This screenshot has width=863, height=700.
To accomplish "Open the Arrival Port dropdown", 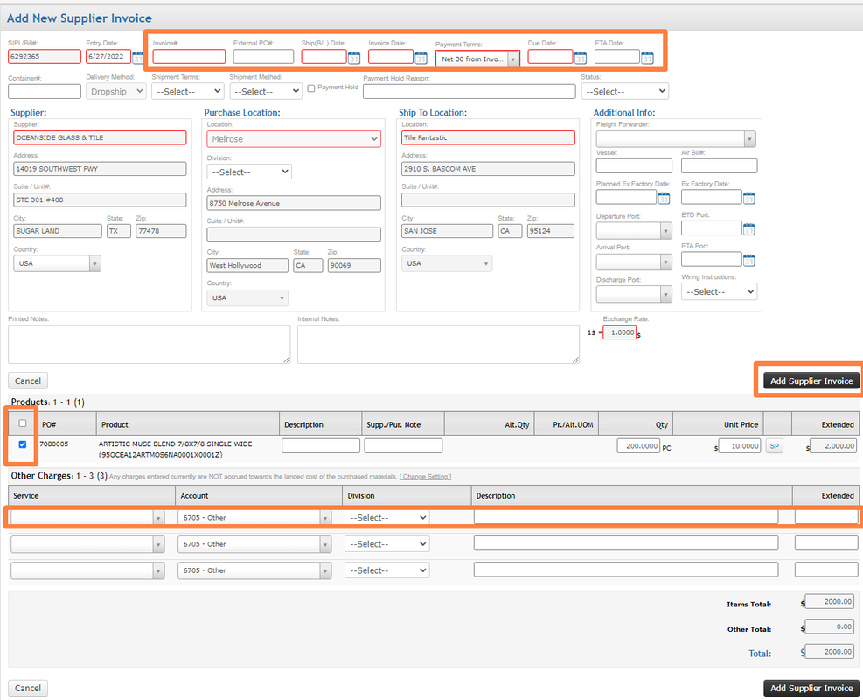I will (x=634, y=262).
